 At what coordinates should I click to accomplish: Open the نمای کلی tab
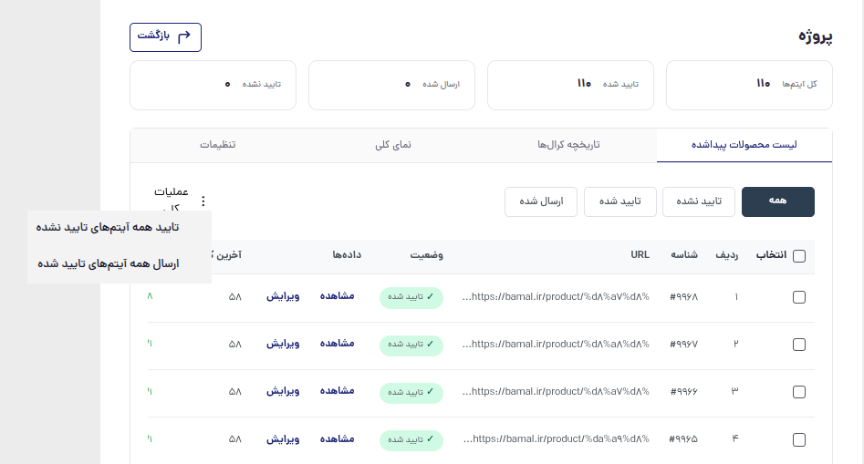393,145
